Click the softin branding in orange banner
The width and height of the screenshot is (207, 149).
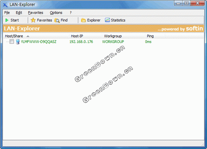[195, 29]
